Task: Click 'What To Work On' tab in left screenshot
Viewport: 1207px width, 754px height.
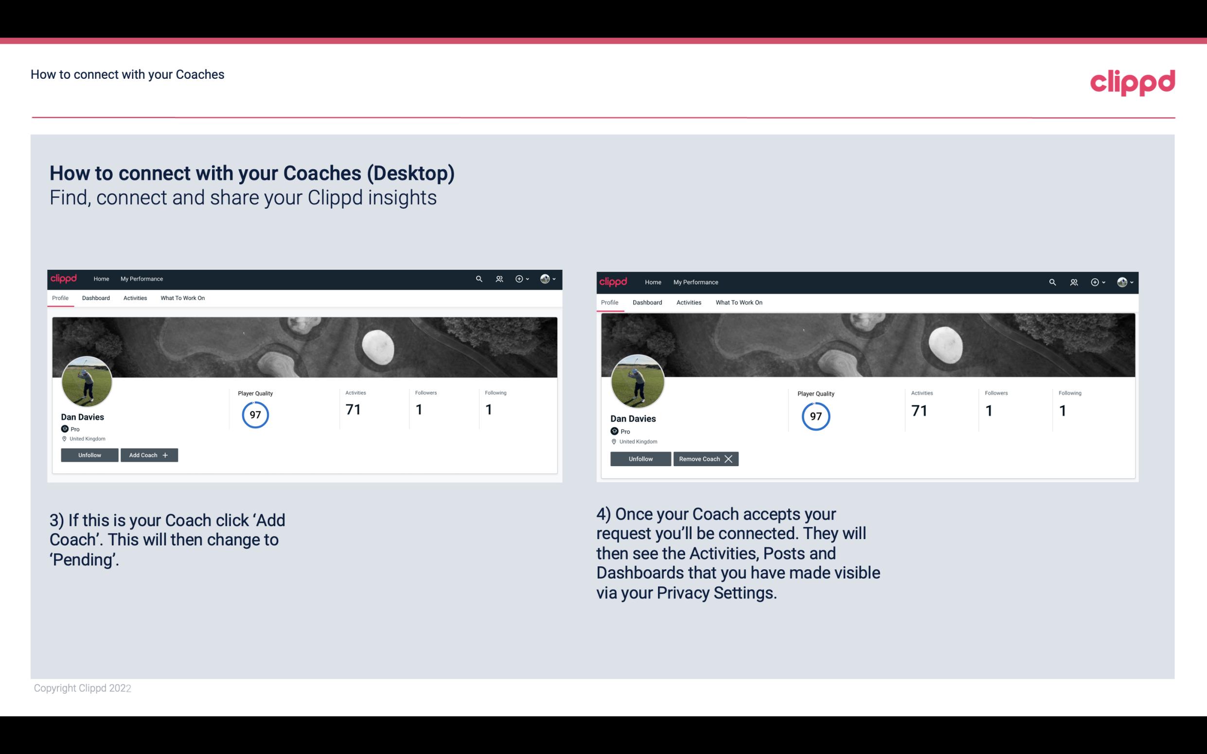Action: 182,298
